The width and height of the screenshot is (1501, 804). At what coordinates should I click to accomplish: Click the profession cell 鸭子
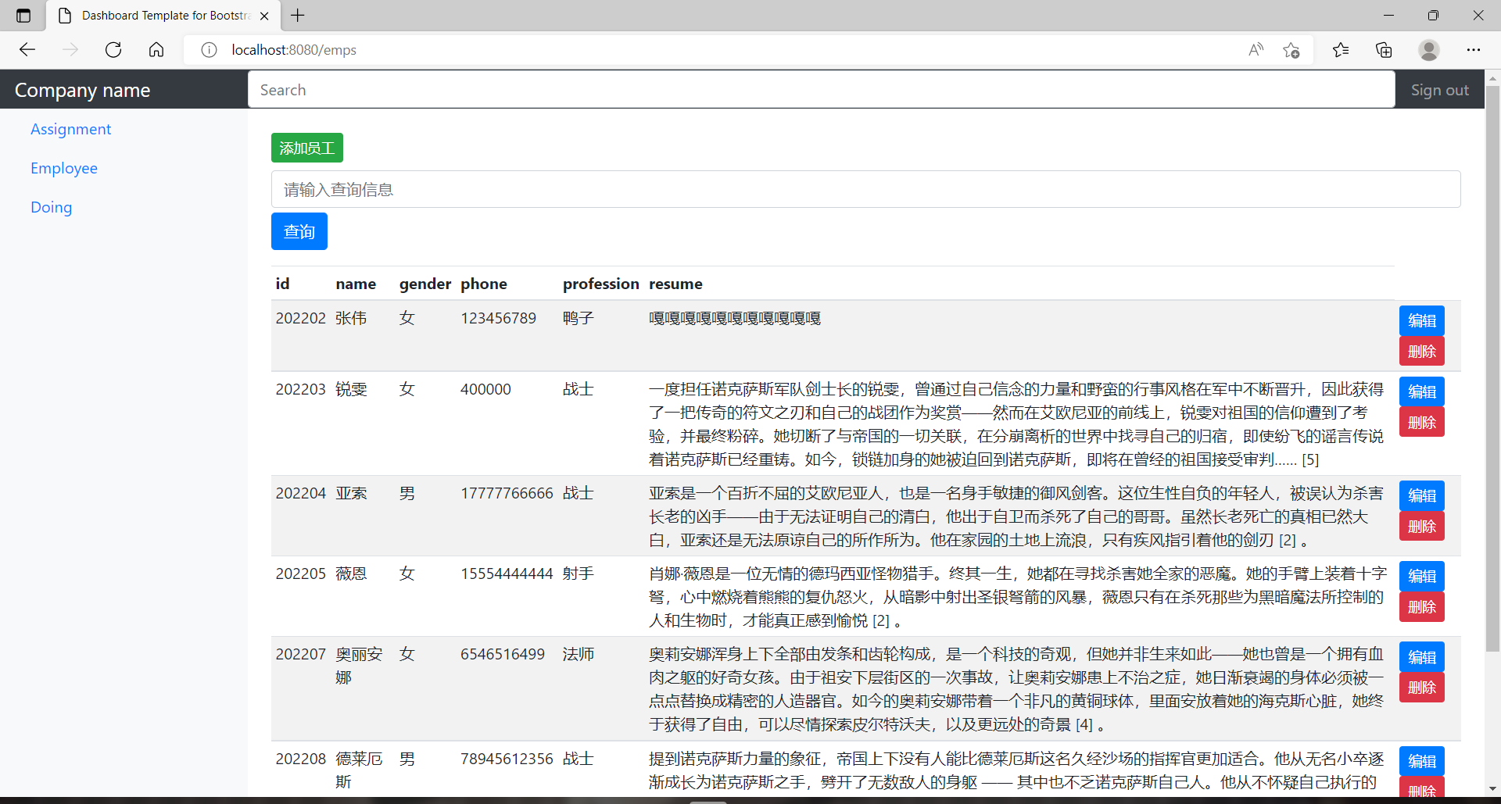[579, 318]
